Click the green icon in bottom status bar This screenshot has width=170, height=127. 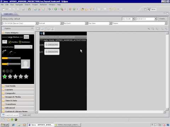pos(12,120)
